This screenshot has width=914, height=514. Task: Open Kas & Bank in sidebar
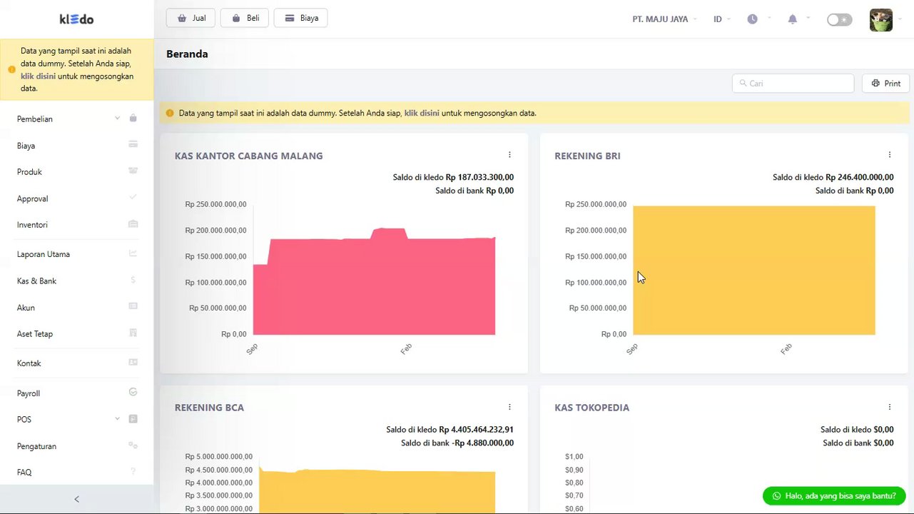[77, 281]
